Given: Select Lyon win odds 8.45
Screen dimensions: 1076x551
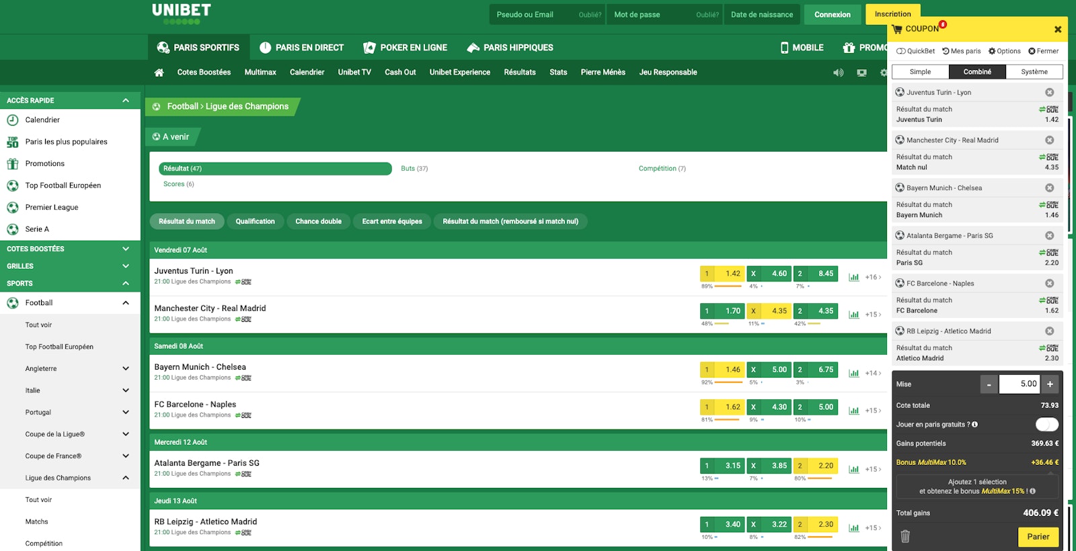Looking at the screenshot, I should (816, 273).
